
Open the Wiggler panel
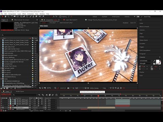pyautogui.click(x=142, y=47)
